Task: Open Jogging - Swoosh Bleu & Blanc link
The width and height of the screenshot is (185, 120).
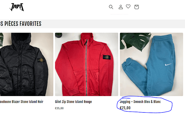Action: 140,102
